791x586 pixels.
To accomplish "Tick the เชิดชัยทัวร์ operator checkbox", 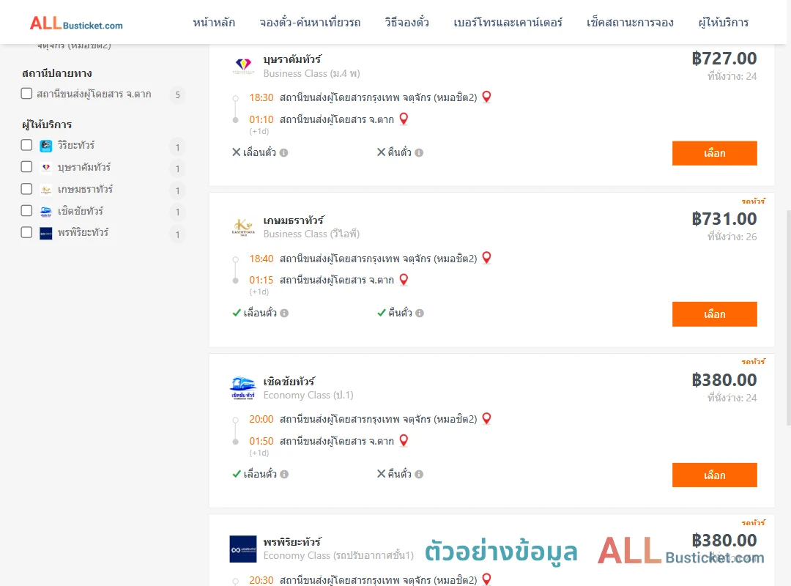I will [27, 211].
